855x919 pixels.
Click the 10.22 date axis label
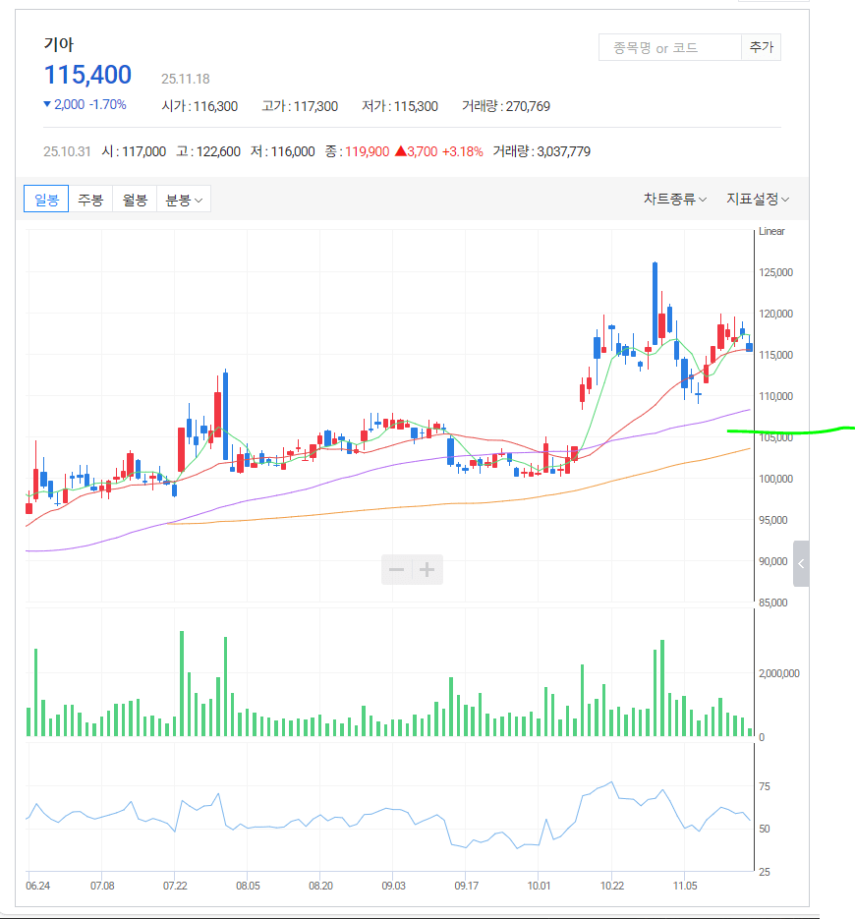pyautogui.click(x=612, y=886)
